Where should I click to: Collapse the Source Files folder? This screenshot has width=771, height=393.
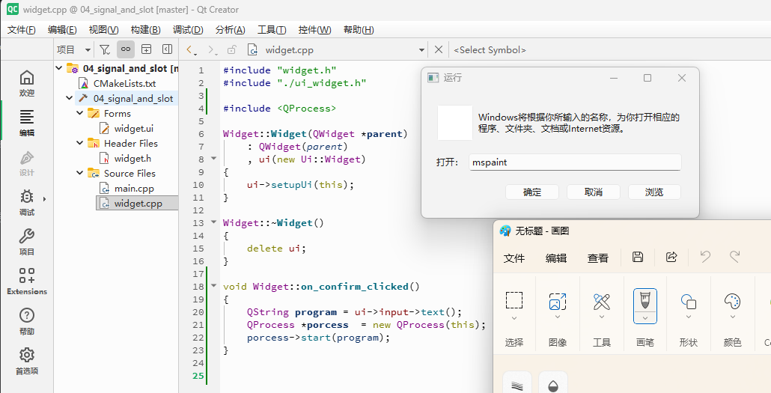pyautogui.click(x=79, y=173)
